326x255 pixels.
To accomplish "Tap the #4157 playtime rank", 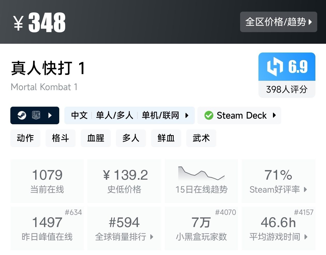I will click(x=303, y=212).
